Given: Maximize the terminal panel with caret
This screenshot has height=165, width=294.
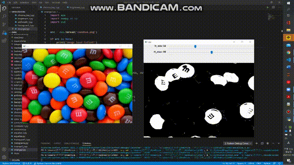Looking at the screenshot, I should [x=273, y=143].
